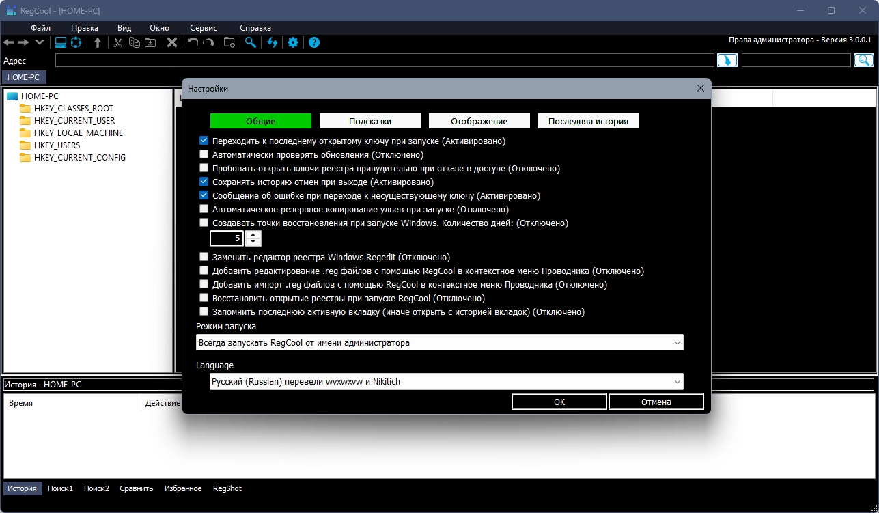The width and height of the screenshot is (879, 513).
Task: Click the blue refresh arrows icon
Action: point(273,42)
